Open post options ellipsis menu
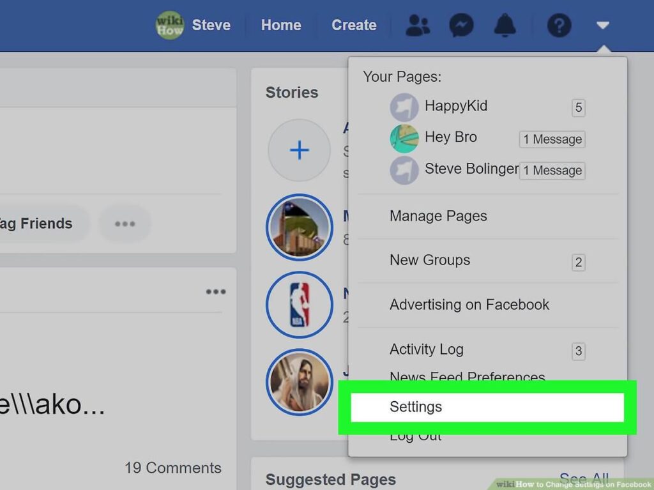The height and width of the screenshot is (490, 654). pos(216,292)
